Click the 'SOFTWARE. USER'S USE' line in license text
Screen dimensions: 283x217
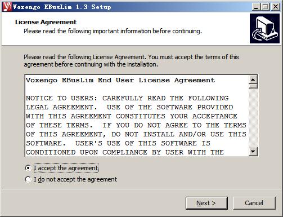[118, 143]
